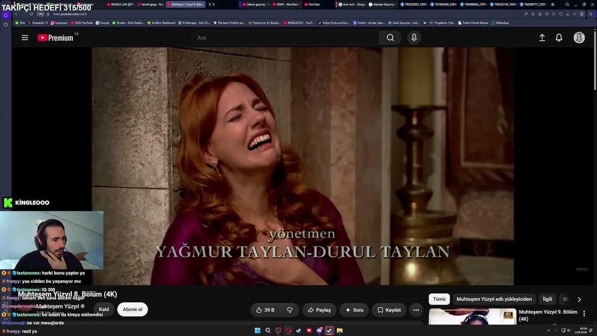597x336 pixels.
Task: Open File Explorer from the taskbar
Action: tap(340, 330)
